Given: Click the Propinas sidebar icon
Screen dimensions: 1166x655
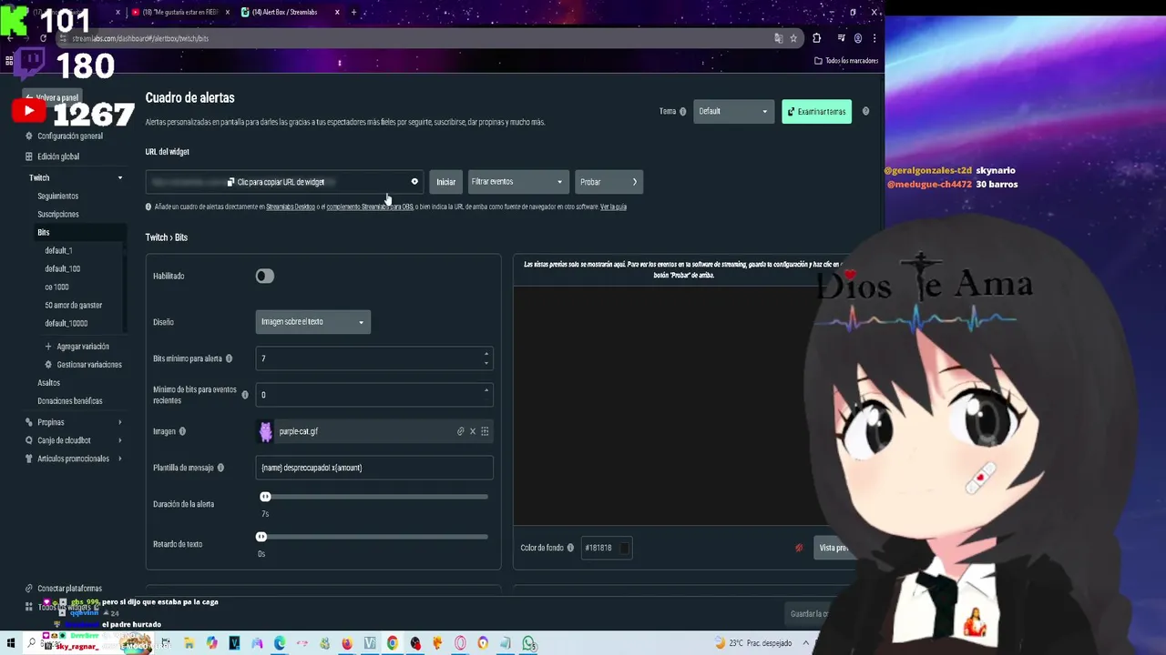Looking at the screenshot, I should [29, 422].
